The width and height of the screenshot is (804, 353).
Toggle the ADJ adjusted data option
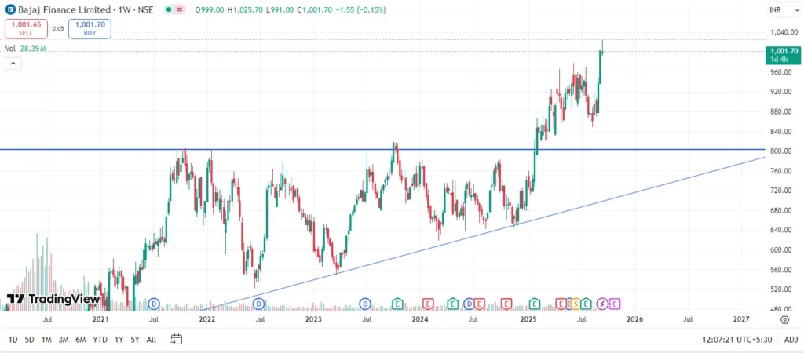pos(791,339)
